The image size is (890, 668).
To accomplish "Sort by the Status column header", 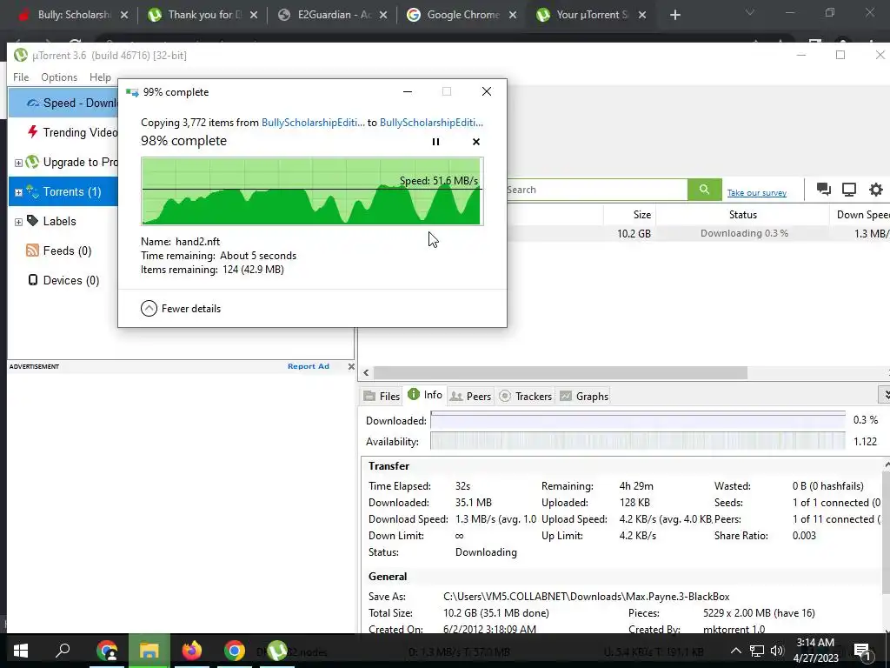I will (743, 215).
